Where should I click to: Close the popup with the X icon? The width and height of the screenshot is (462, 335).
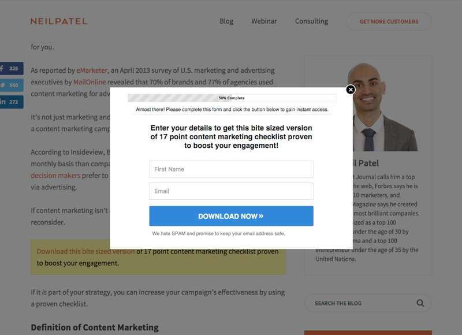(351, 90)
